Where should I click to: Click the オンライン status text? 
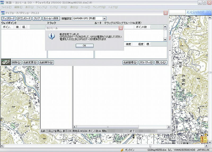click(x=130, y=150)
